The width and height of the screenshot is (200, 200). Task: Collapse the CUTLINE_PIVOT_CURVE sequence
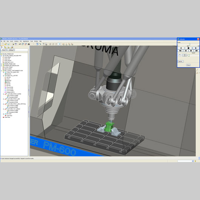tap(3, 94)
